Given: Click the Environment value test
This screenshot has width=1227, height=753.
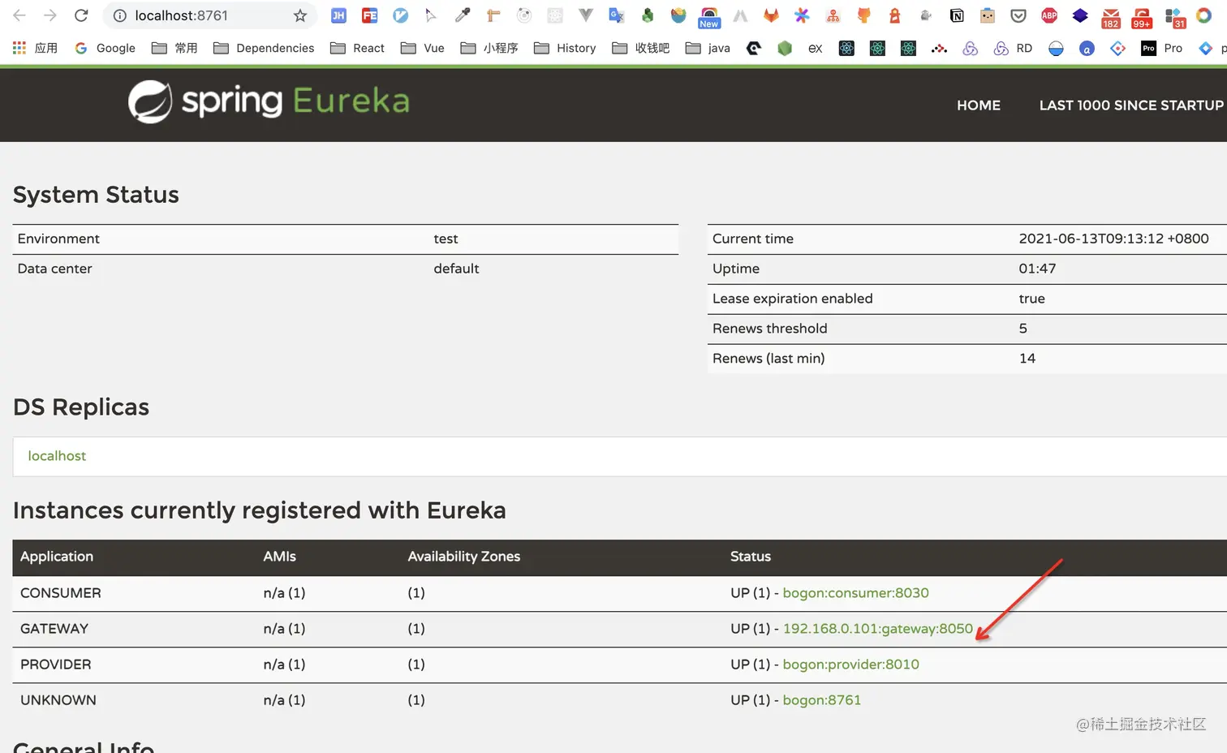Looking at the screenshot, I should pyautogui.click(x=446, y=239).
